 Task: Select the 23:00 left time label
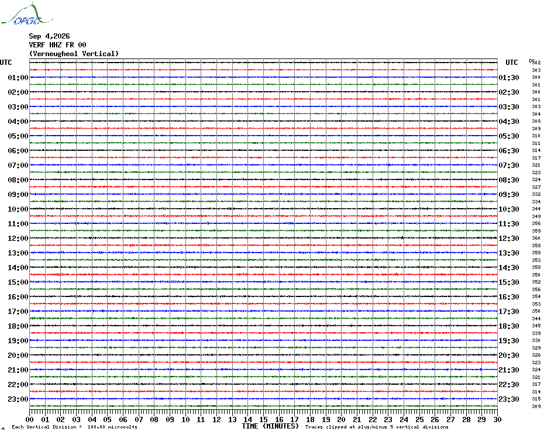tap(18, 399)
